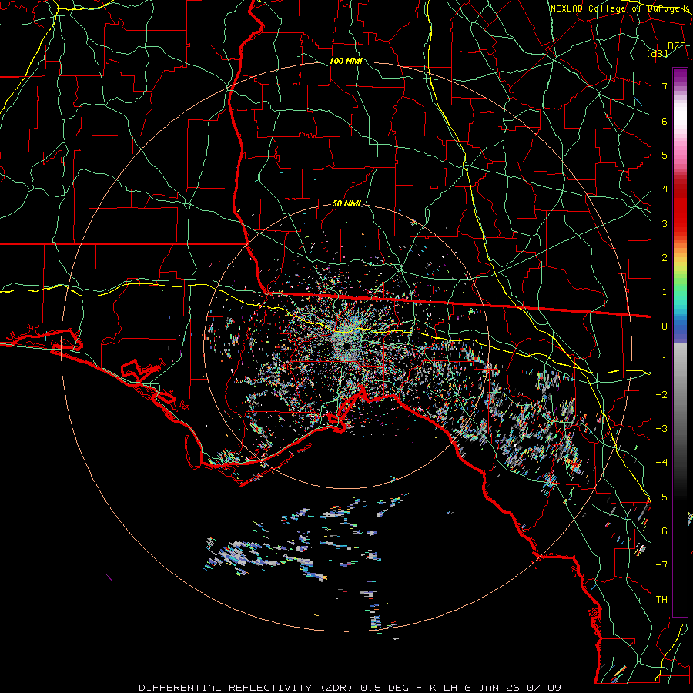The width and height of the screenshot is (693, 693).
Task: Click the 6 value on color scale
Action: 665,121
